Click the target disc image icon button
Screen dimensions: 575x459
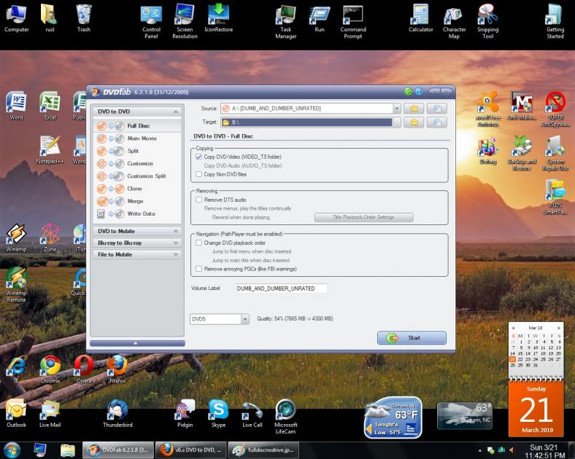[x=436, y=122]
